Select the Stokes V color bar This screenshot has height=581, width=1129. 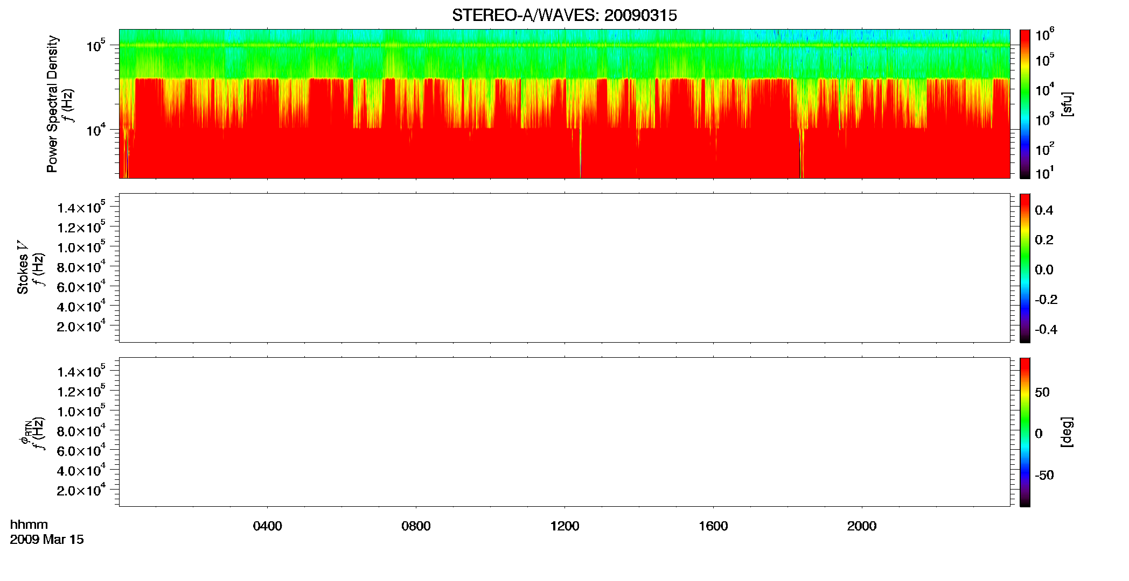pyautogui.click(x=1025, y=268)
